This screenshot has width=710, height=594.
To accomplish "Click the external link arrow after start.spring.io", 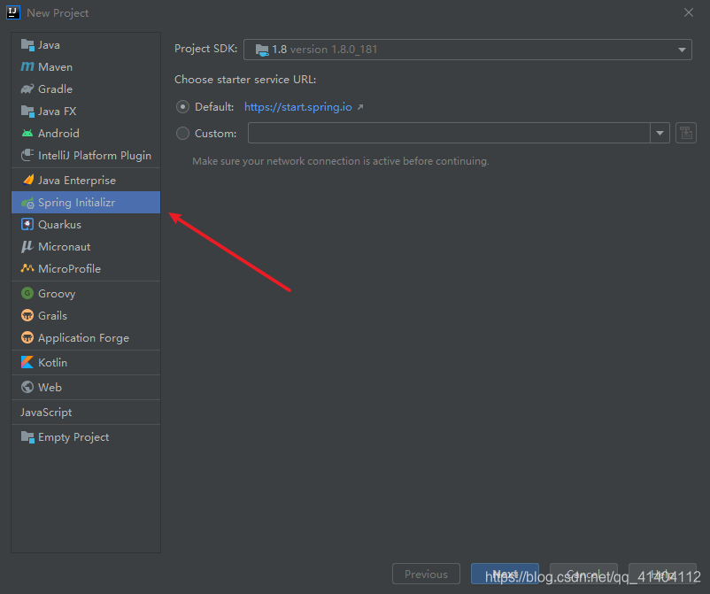I will (x=360, y=107).
